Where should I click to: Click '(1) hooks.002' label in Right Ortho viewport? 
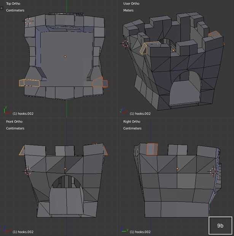point(140,232)
